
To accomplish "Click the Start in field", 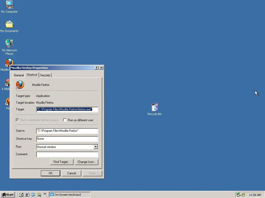I will (67, 131).
